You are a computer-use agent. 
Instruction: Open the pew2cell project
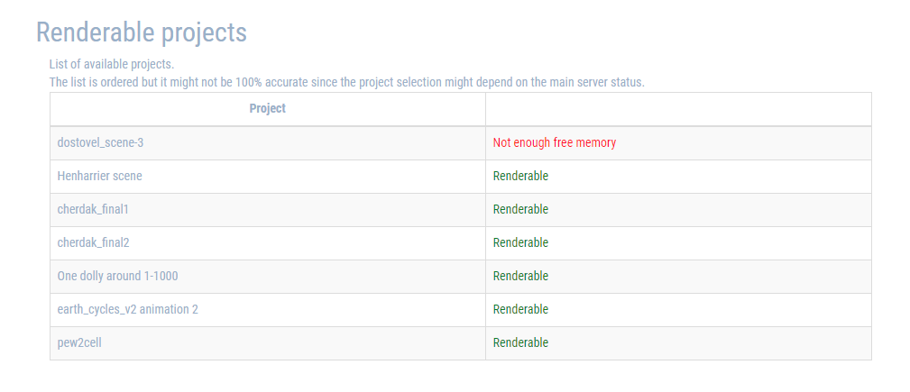(x=79, y=342)
